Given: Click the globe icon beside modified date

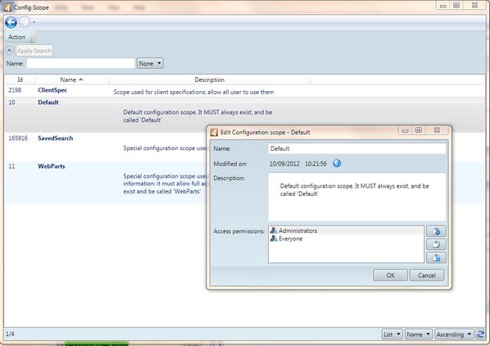Looking at the screenshot, I should click(x=337, y=163).
